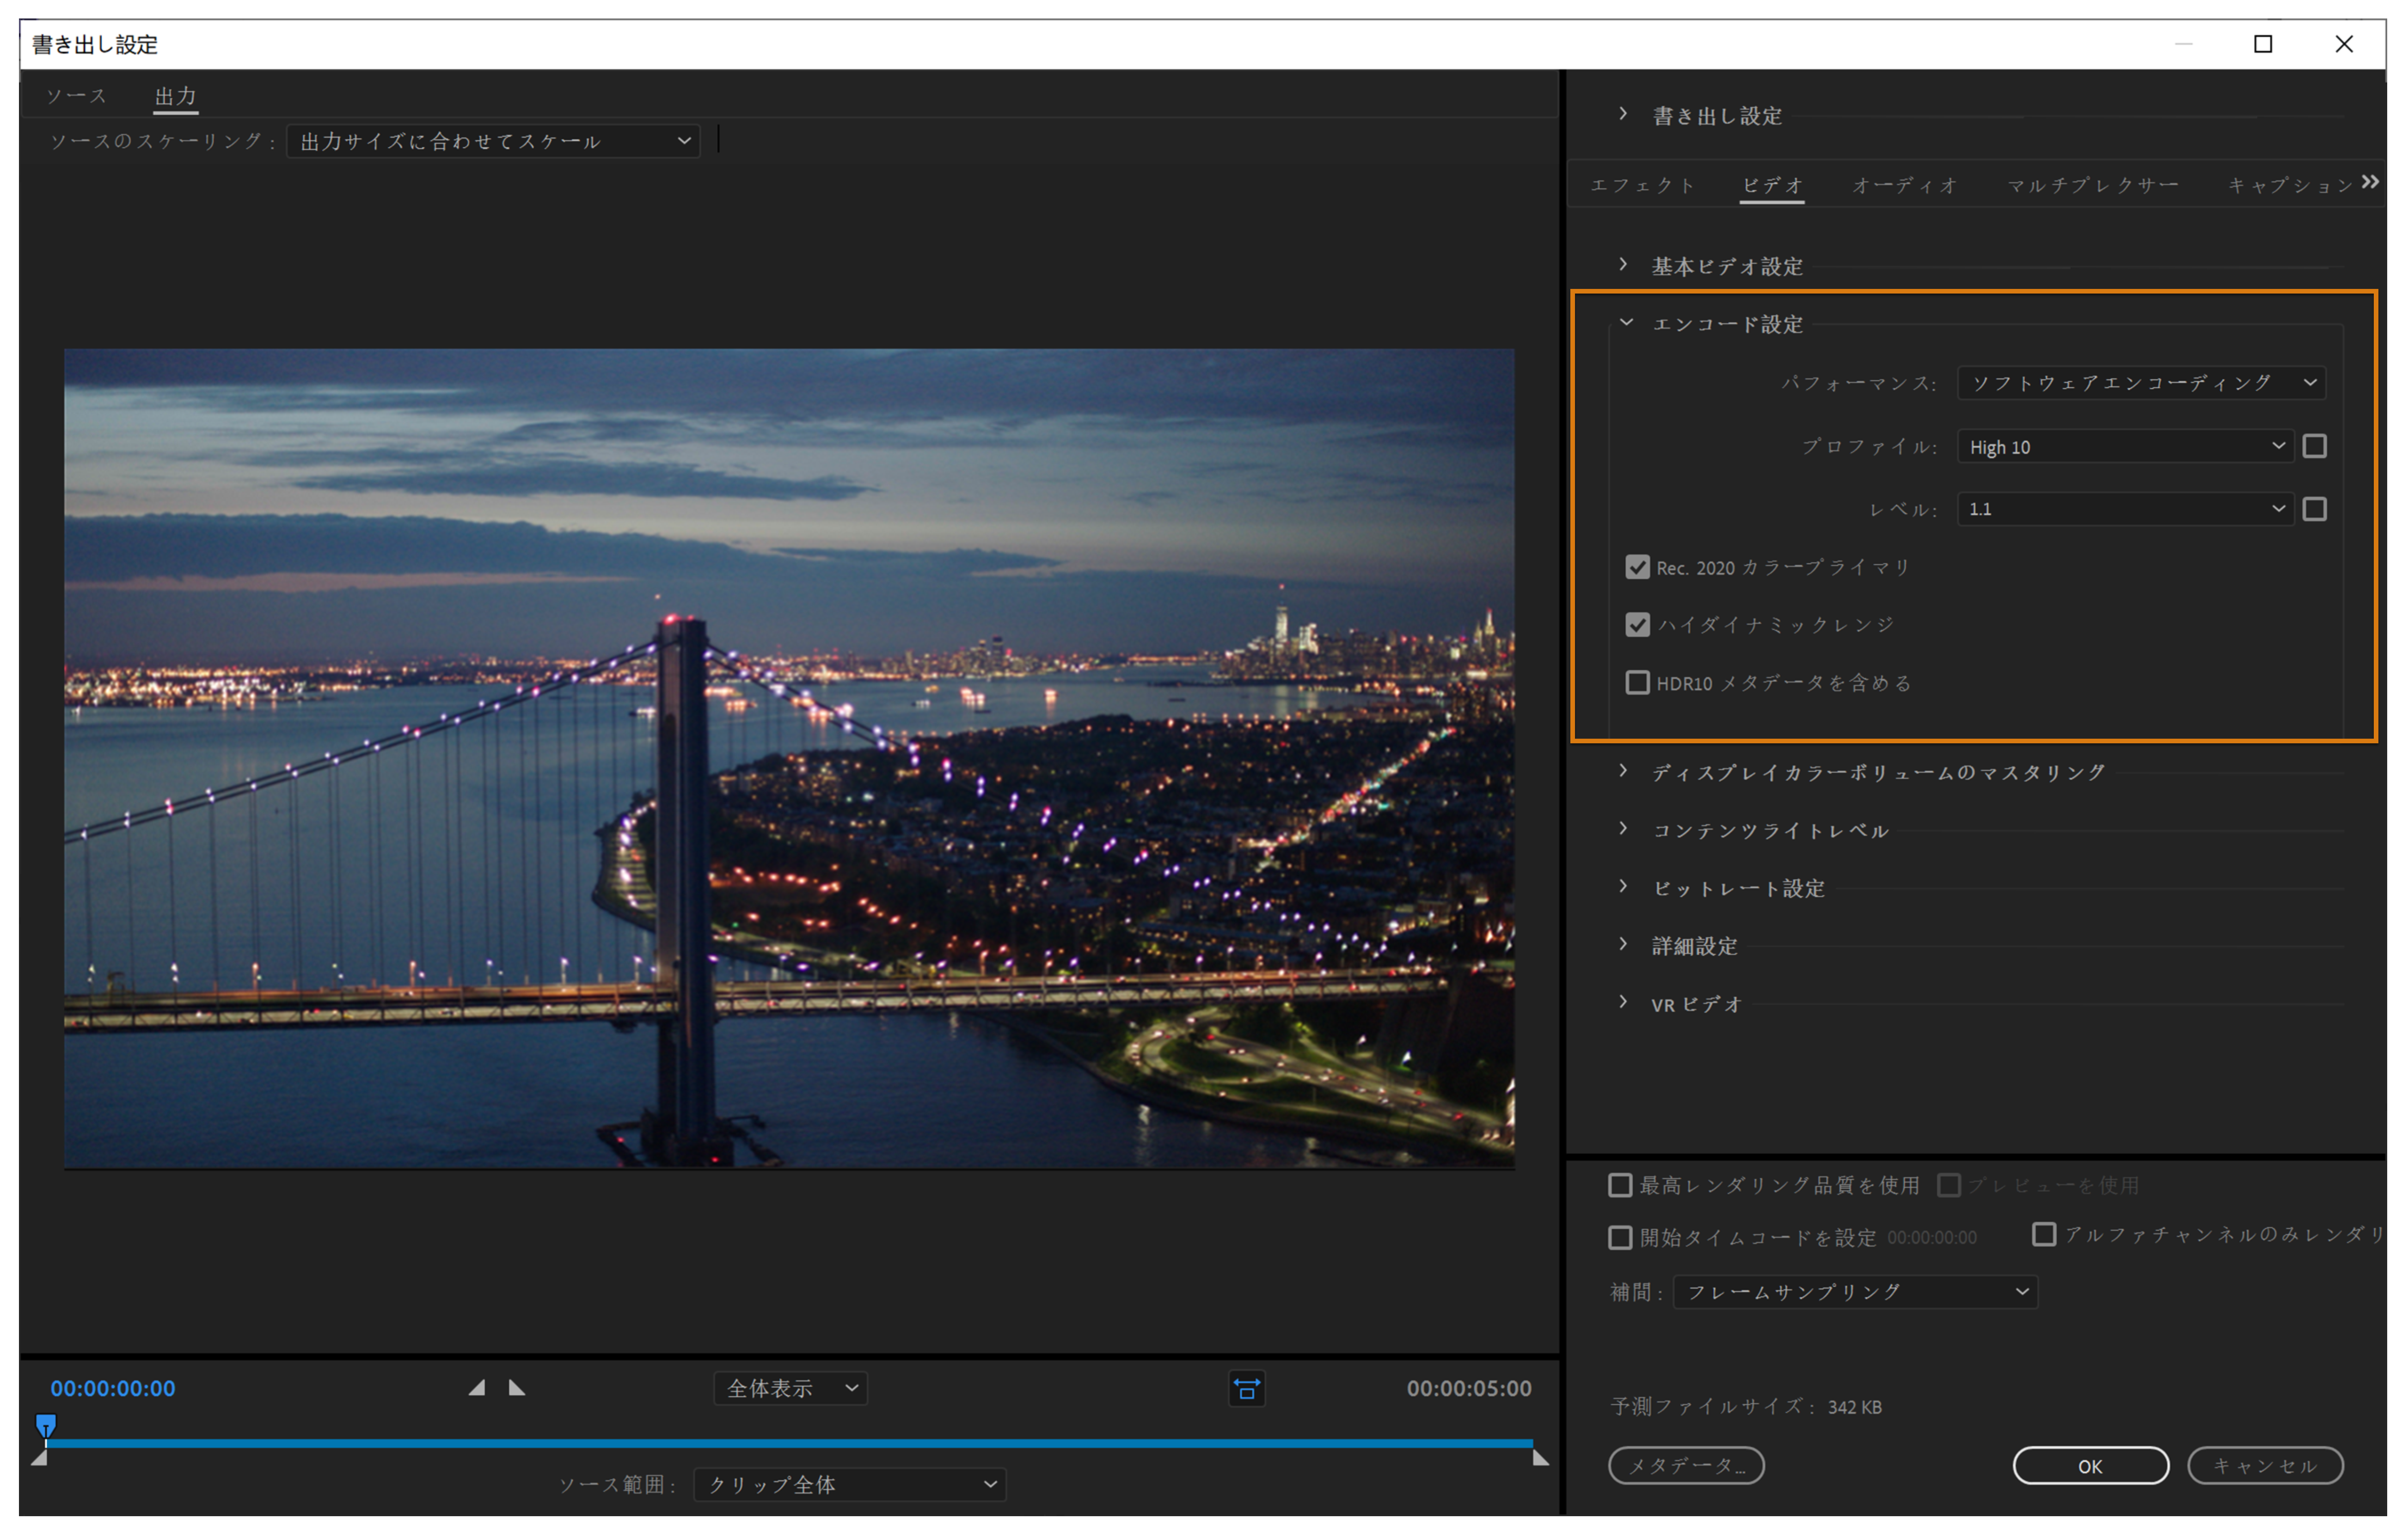Open the プロファイル High 10 dropdown
The height and width of the screenshot is (1537, 2408).
click(2125, 447)
